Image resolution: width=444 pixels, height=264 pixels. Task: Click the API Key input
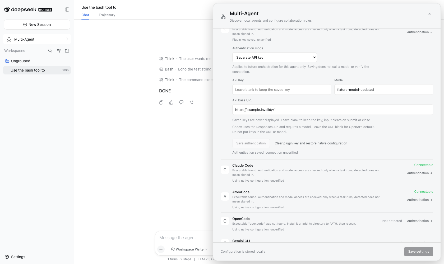[282, 89]
